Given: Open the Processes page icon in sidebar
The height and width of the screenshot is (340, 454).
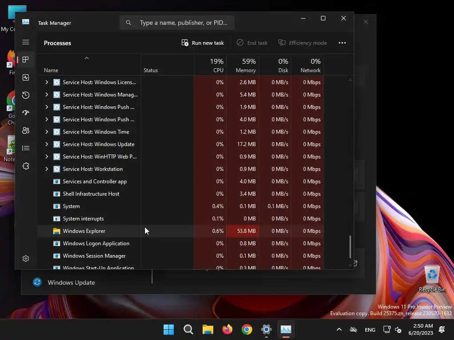Looking at the screenshot, I should click(26, 60).
